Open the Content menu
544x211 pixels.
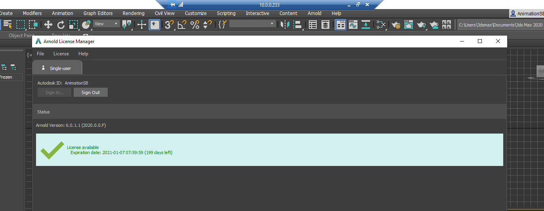click(288, 13)
